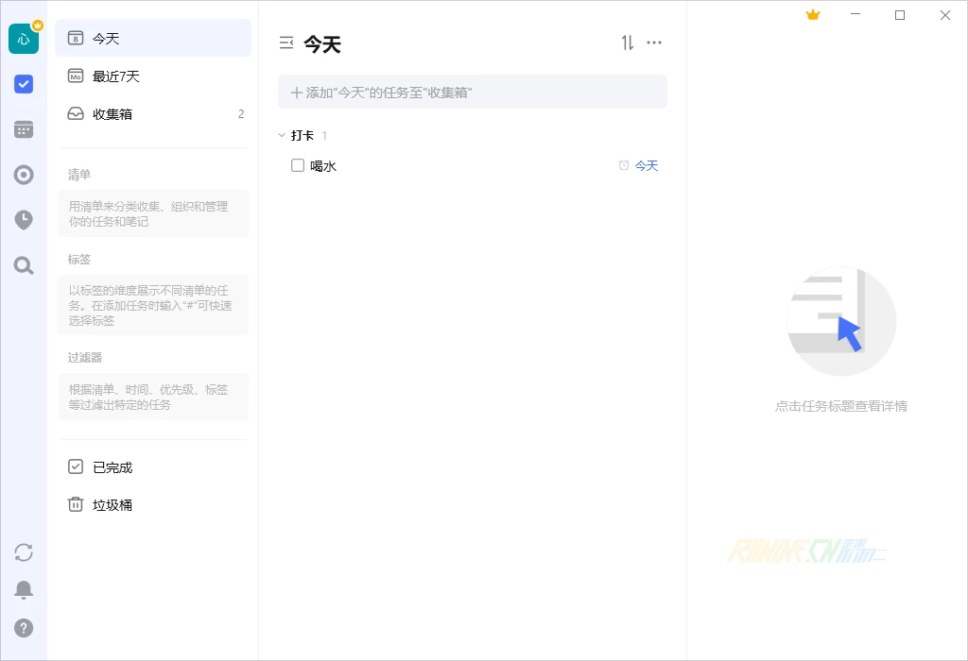Click the 今天 due date on 喝水
The width and height of the screenshot is (968, 661).
tap(646, 165)
